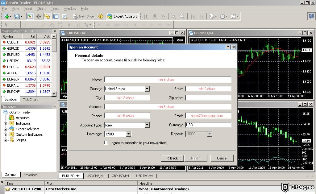
Task: Toggle the Navigator folder-star icon
Action: (x=47, y=16)
